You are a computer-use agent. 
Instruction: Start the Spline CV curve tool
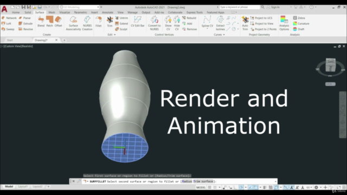[207, 22]
